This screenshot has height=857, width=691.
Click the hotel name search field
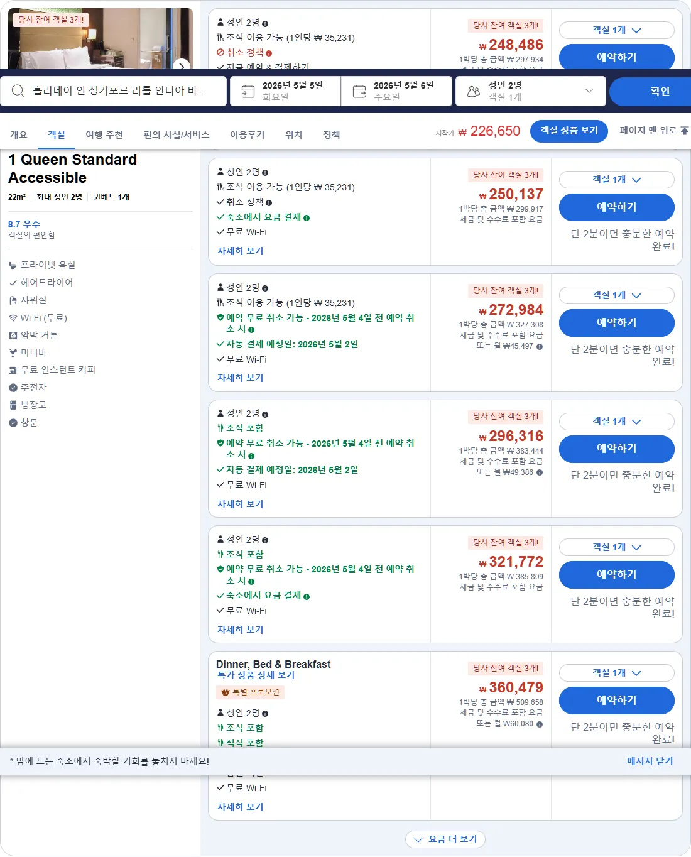114,91
